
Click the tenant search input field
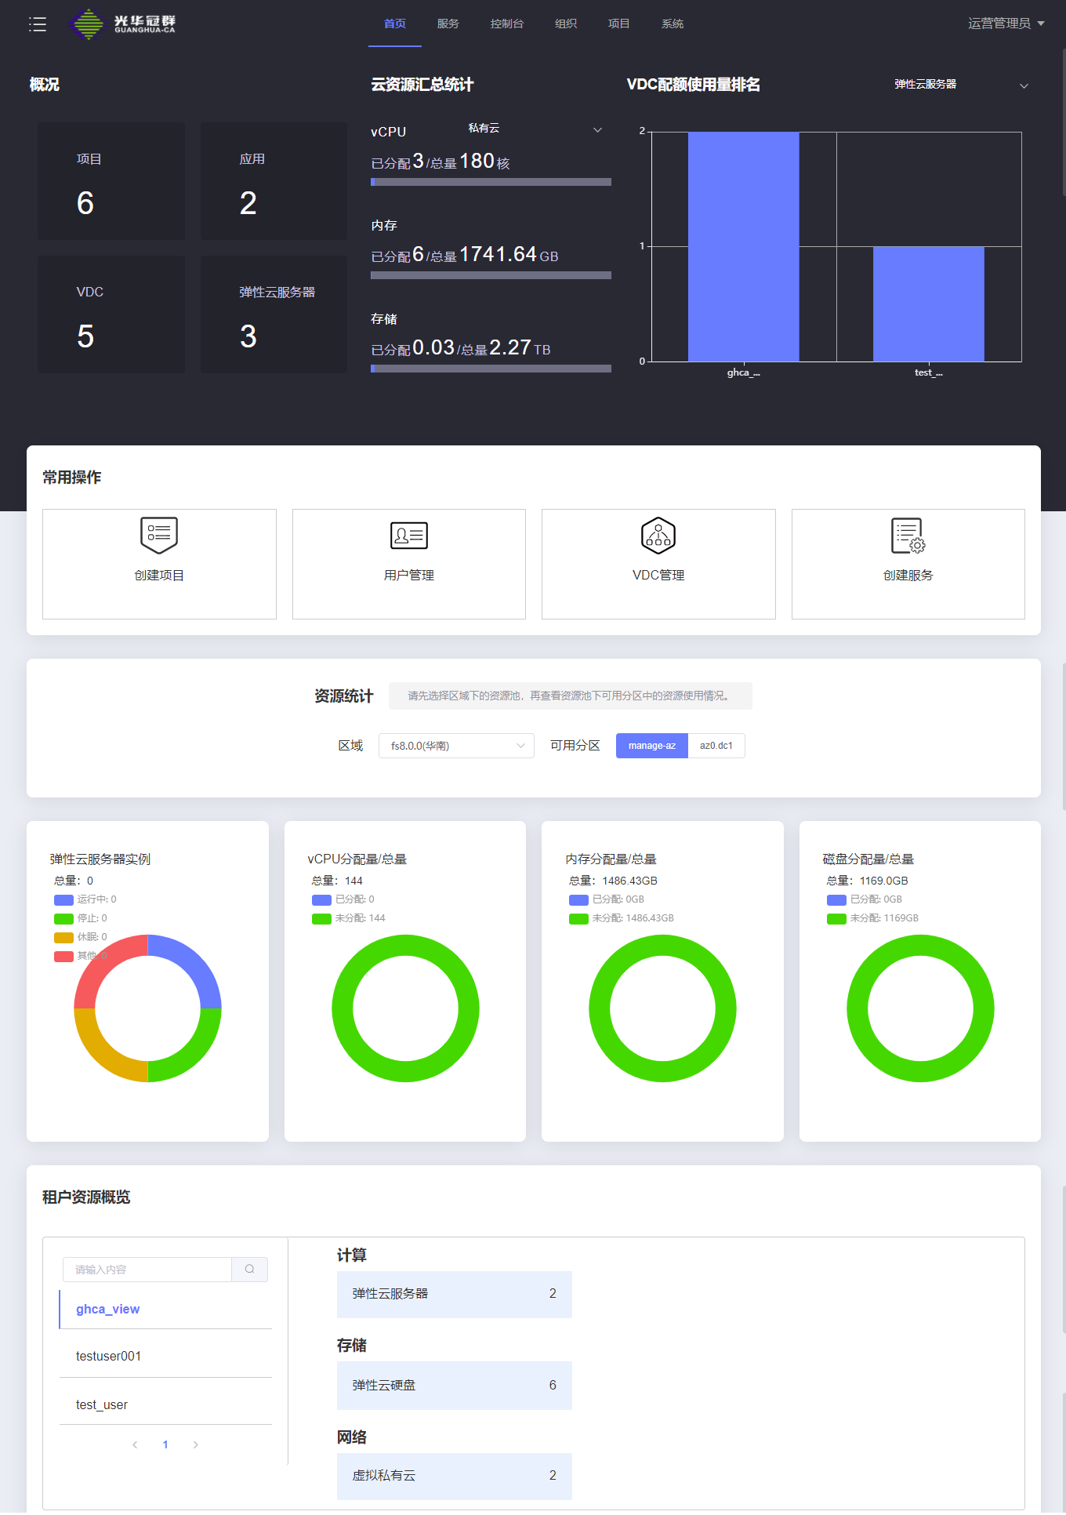click(x=147, y=1270)
